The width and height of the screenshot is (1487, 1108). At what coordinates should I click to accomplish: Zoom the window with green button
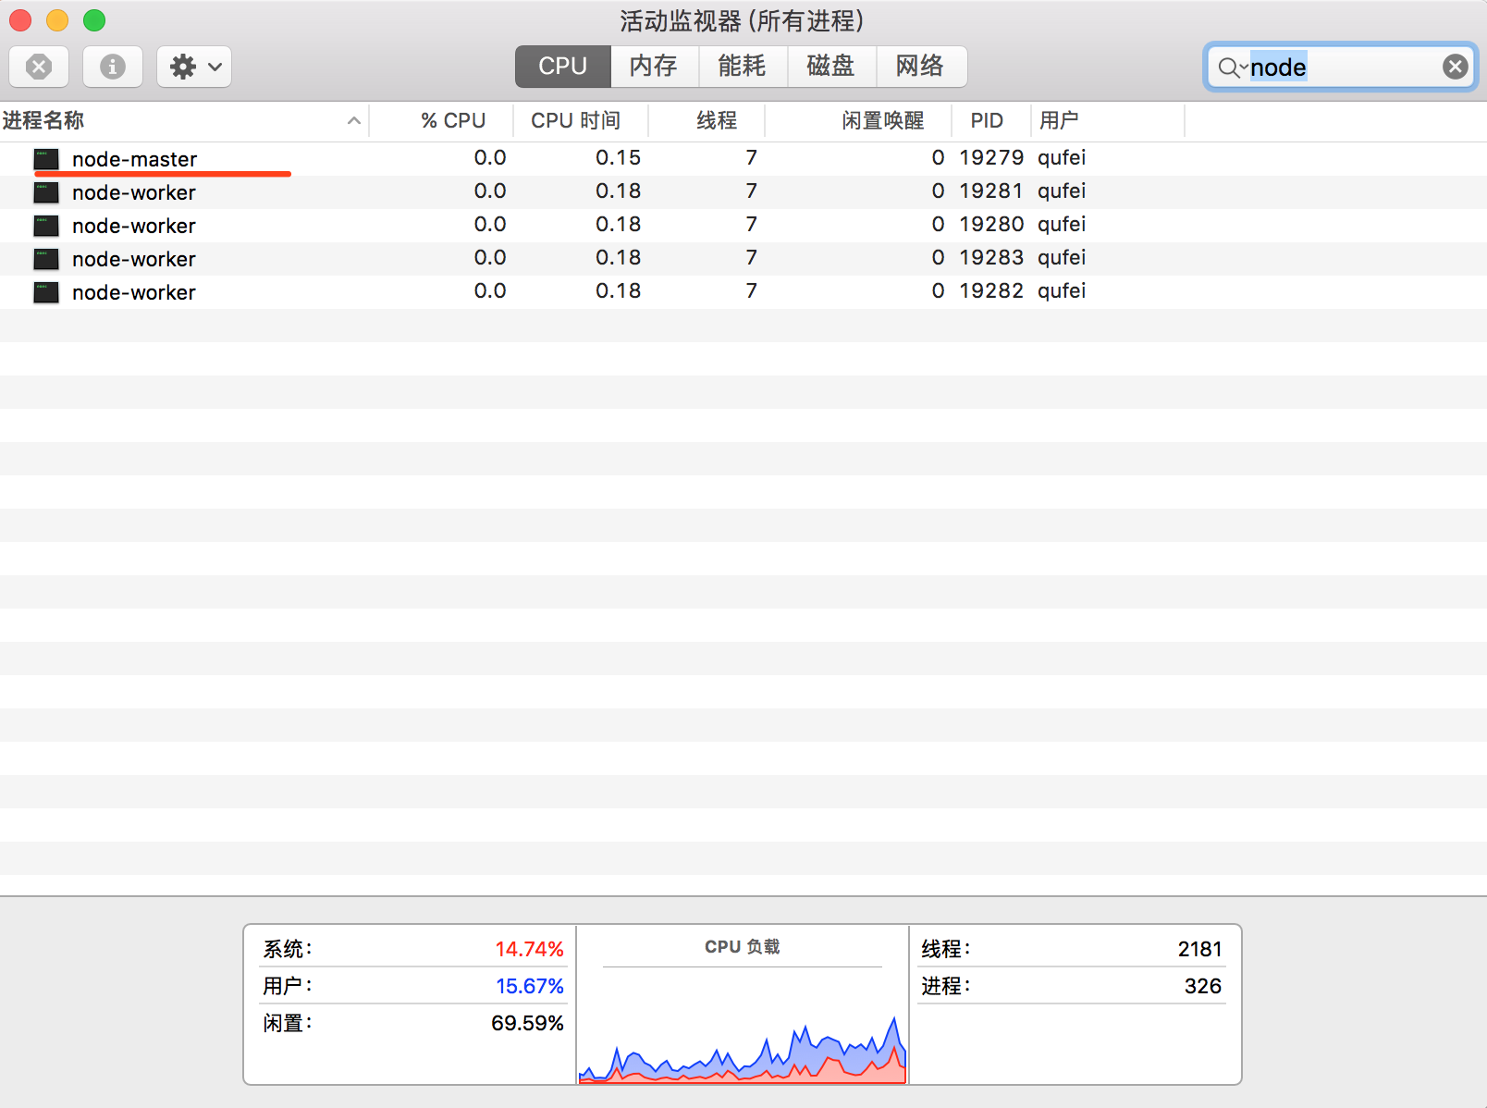click(94, 20)
